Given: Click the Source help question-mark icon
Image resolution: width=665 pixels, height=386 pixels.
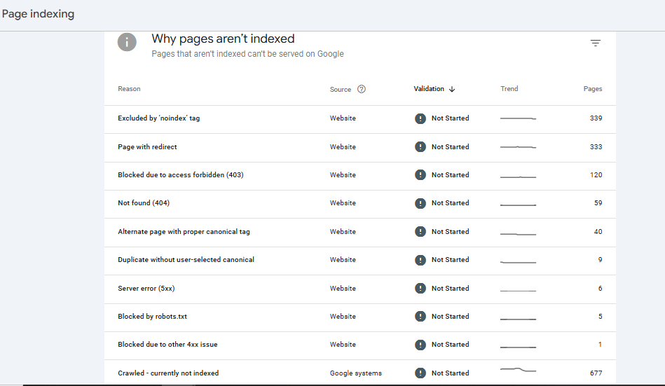Looking at the screenshot, I should [x=362, y=89].
